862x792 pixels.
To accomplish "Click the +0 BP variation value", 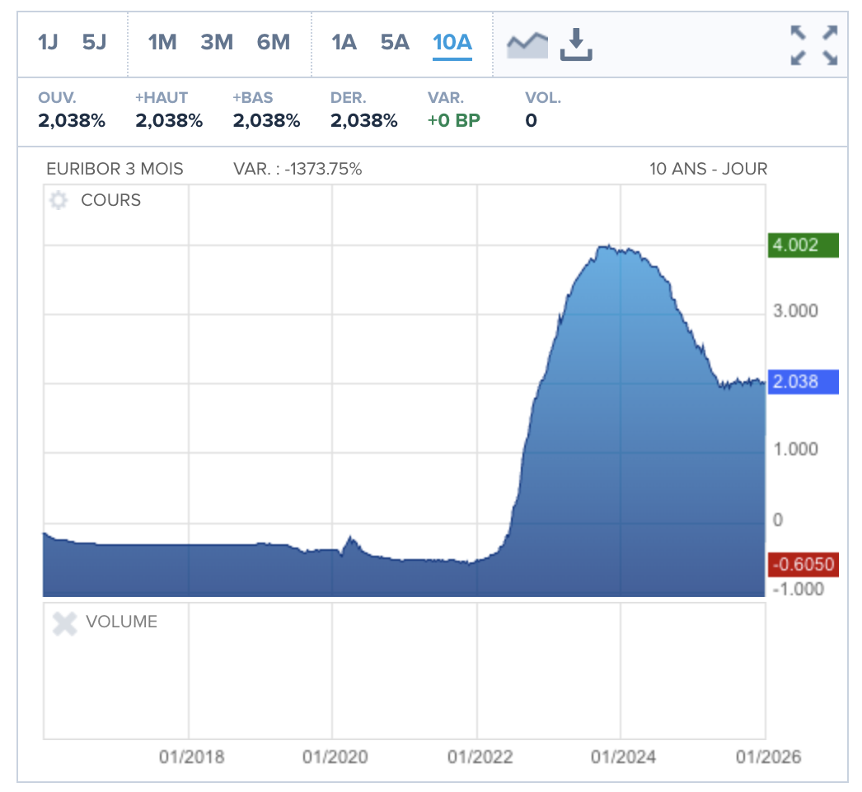I will pos(453,121).
